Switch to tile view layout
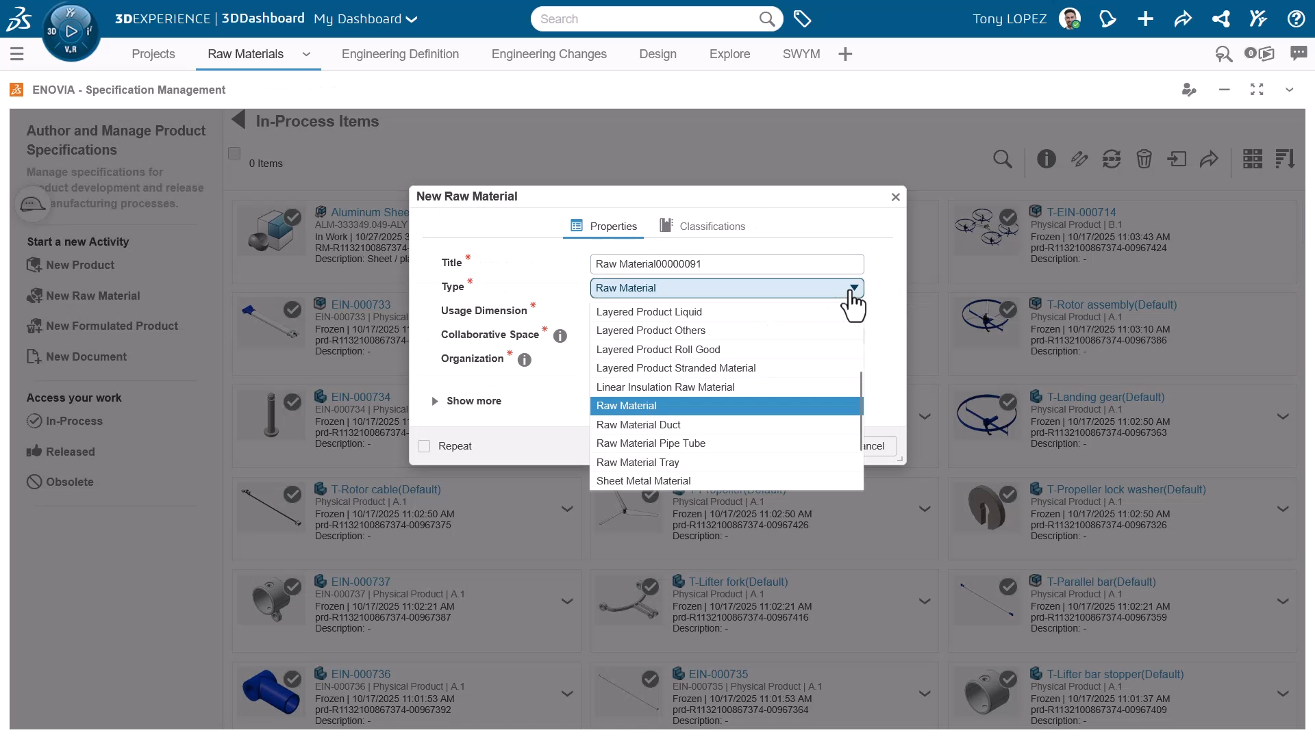Screen dimensions: 1315x739 pos(1253,159)
